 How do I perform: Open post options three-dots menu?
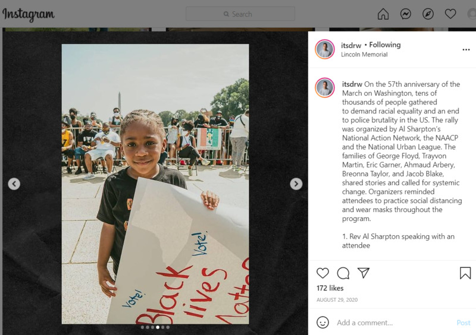(x=466, y=49)
